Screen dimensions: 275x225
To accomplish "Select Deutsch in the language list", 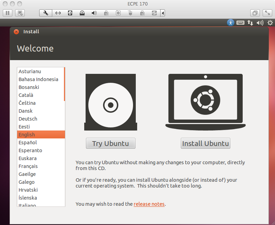I will click(x=28, y=119).
